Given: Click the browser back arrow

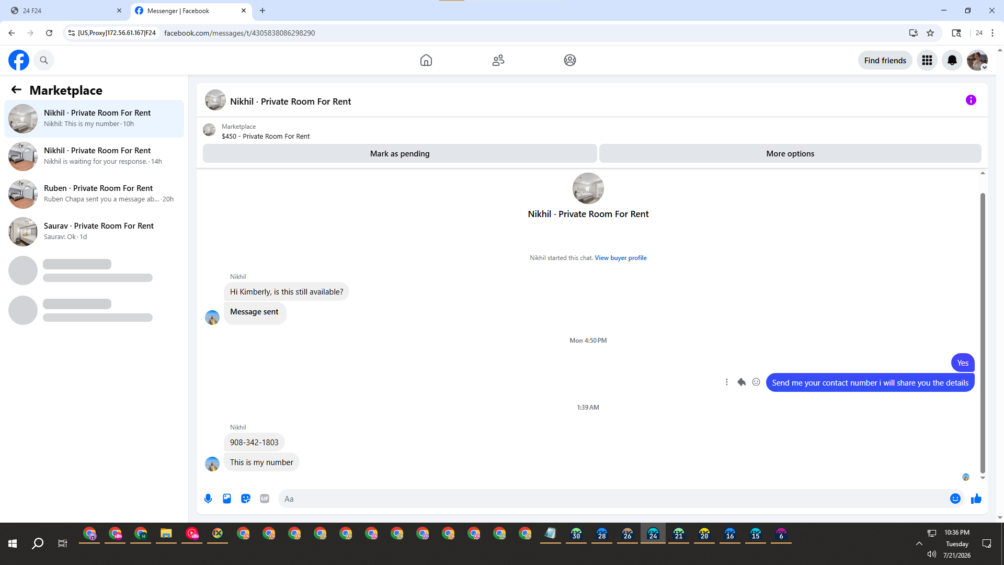Looking at the screenshot, I should [12, 33].
